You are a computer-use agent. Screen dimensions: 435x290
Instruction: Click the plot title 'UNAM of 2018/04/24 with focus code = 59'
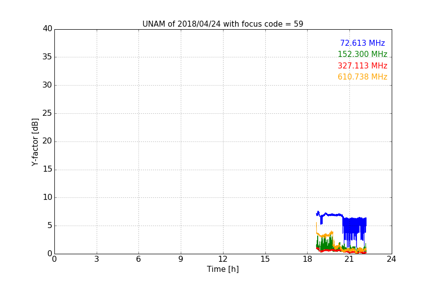[223, 24]
